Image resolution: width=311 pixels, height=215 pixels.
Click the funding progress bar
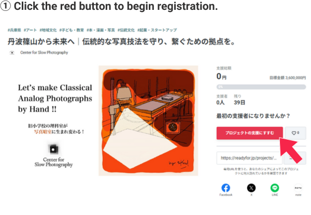tap(261, 87)
